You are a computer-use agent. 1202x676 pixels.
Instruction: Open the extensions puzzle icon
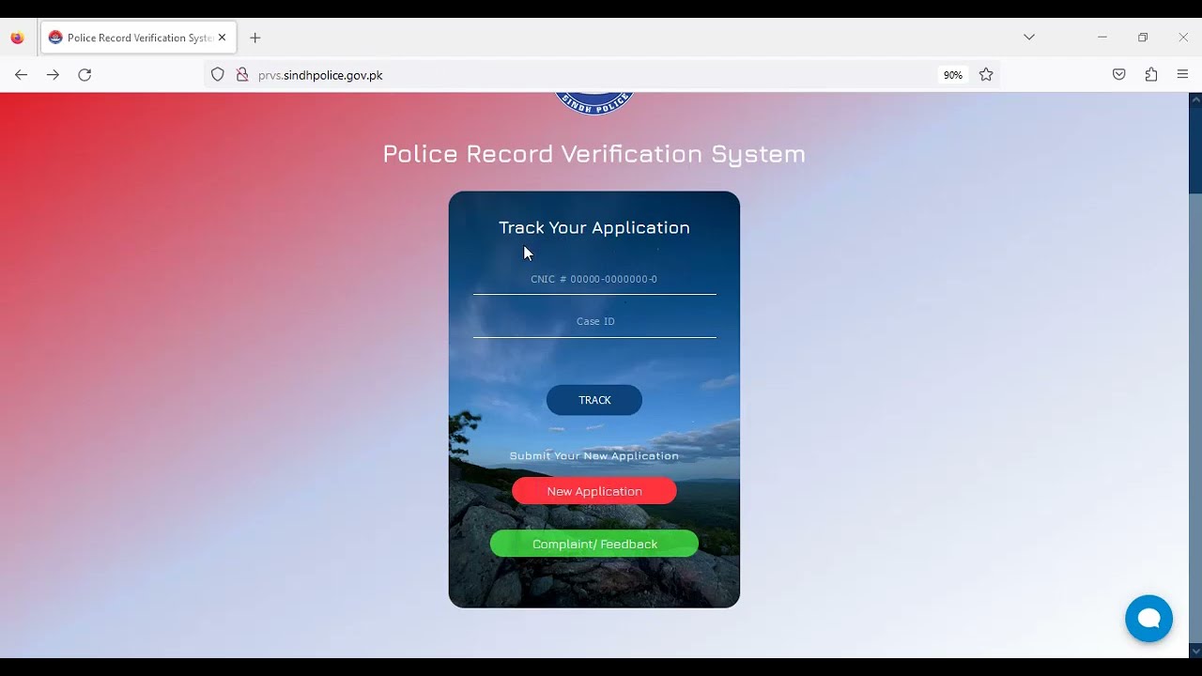pyautogui.click(x=1151, y=75)
